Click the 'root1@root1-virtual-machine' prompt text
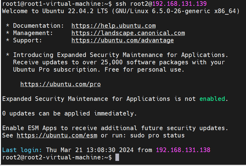246x167 pixels. tap(51, 4)
